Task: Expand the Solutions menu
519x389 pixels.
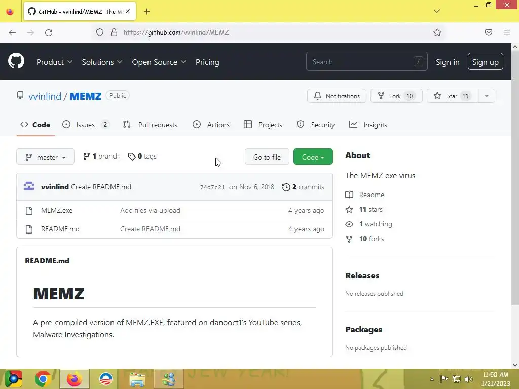Action: point(102,62)
